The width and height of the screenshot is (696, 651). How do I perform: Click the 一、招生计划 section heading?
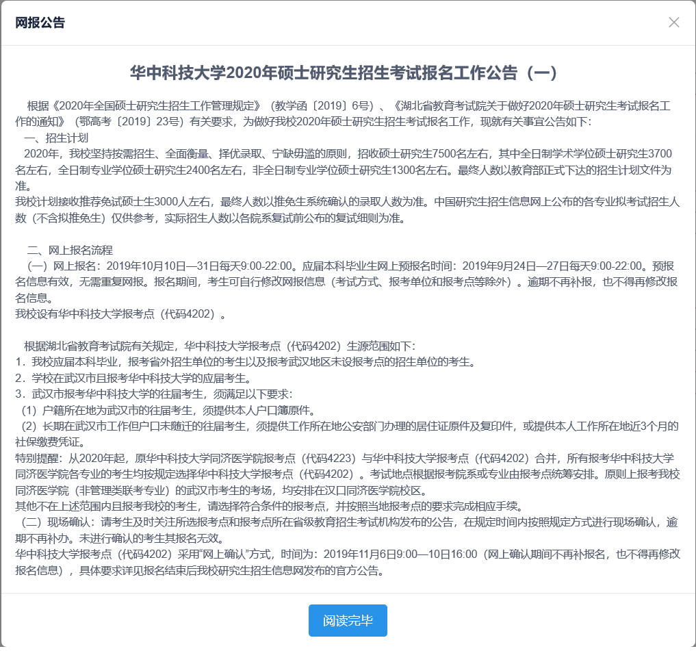point(56,138)
